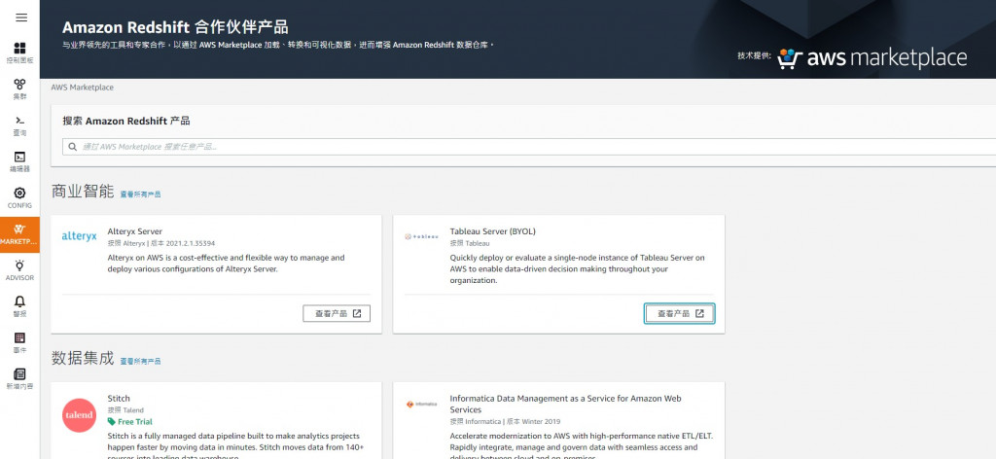This screenshot has height=459, width=996.
Task: Open the Informatica Data Management title
Action: pos(565,404)
